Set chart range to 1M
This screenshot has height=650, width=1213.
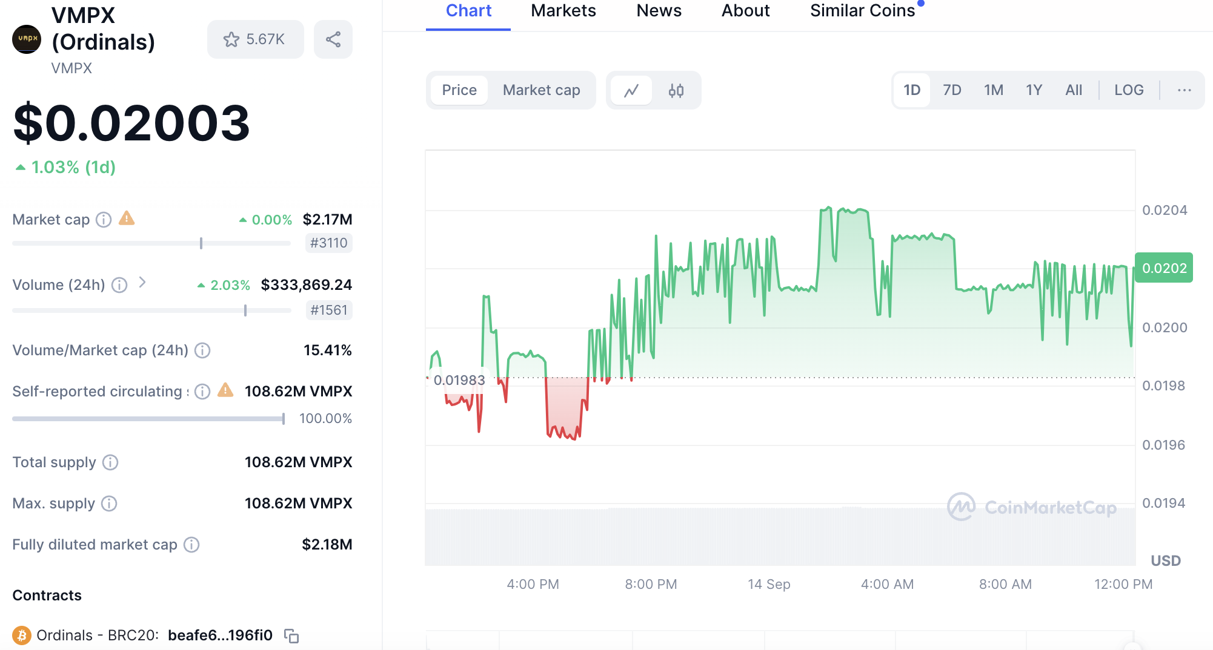[994, 90]
